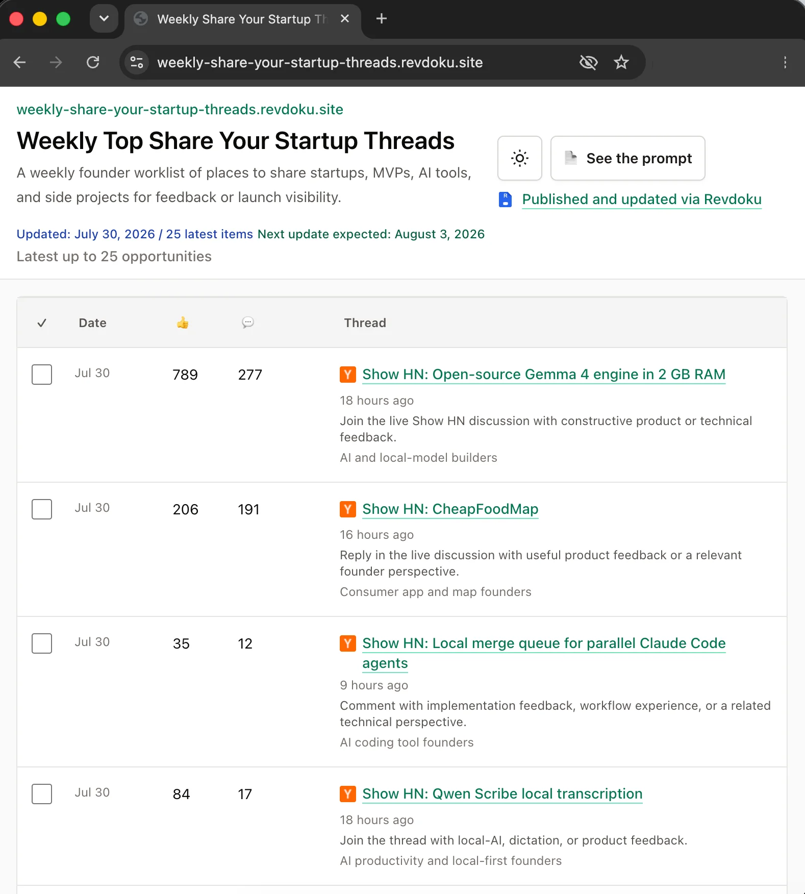Reload the current page

(93, 62)
